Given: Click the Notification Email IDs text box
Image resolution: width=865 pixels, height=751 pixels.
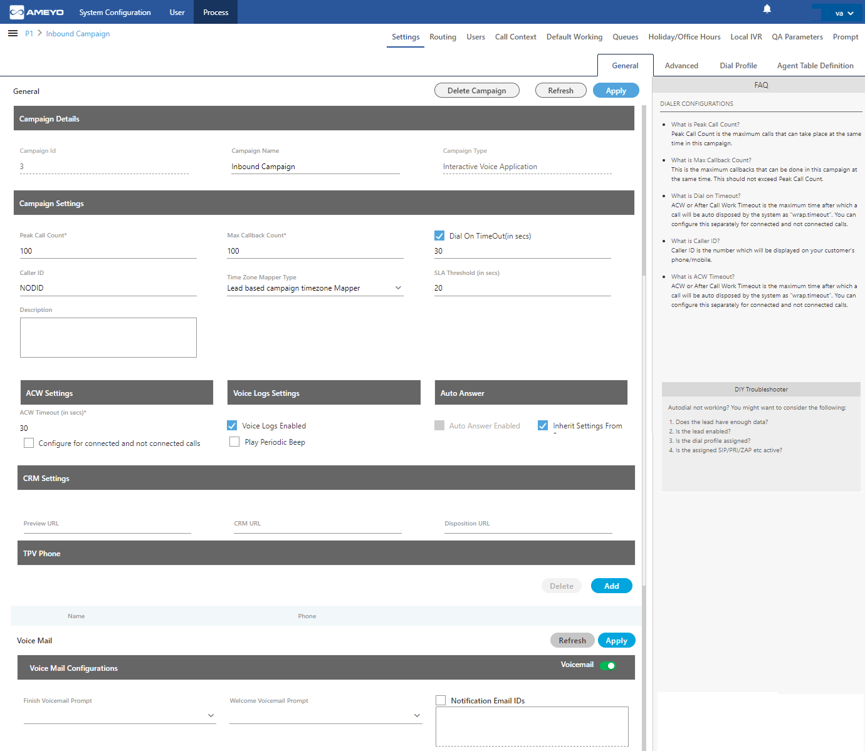Looking at the screenshot, I should tap(532, 727).
